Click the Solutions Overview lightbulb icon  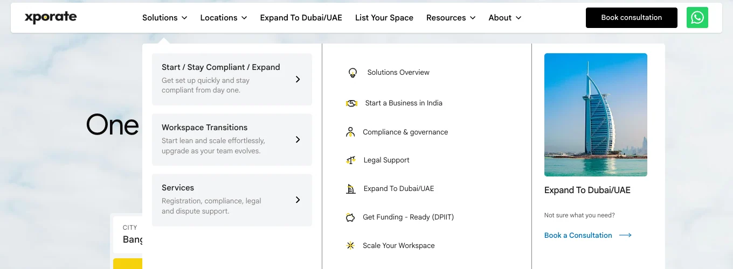pyautogui.click(x=352, y=73)
